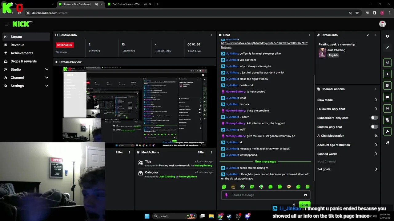394x221 pixels.
Task: Open Discord from the taskbar
Action: (x=247, y=216)
